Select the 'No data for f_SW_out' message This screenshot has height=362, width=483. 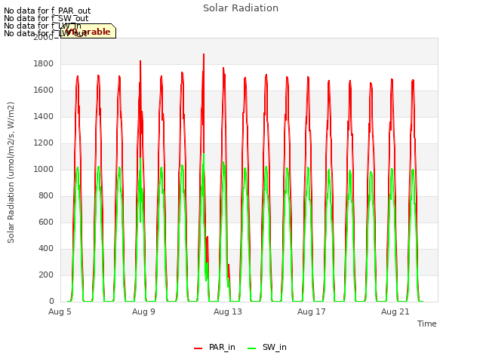(46, 18)
